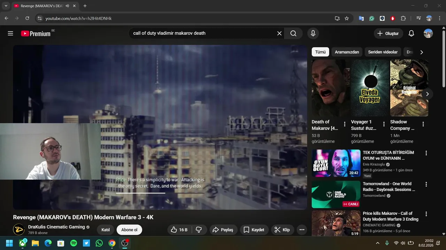Go back to previous page

[x=6, y=18]
